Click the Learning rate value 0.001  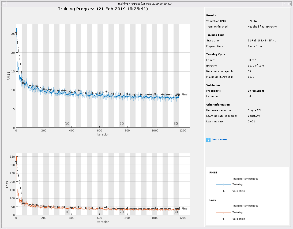[x=251, y=122]
